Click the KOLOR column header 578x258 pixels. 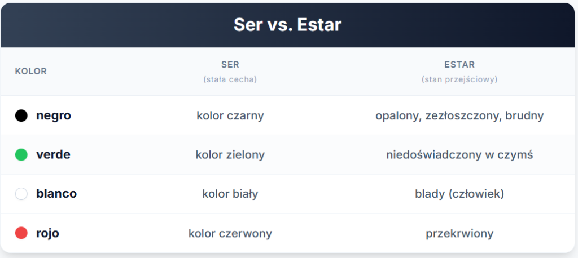[x=31, y=72]
